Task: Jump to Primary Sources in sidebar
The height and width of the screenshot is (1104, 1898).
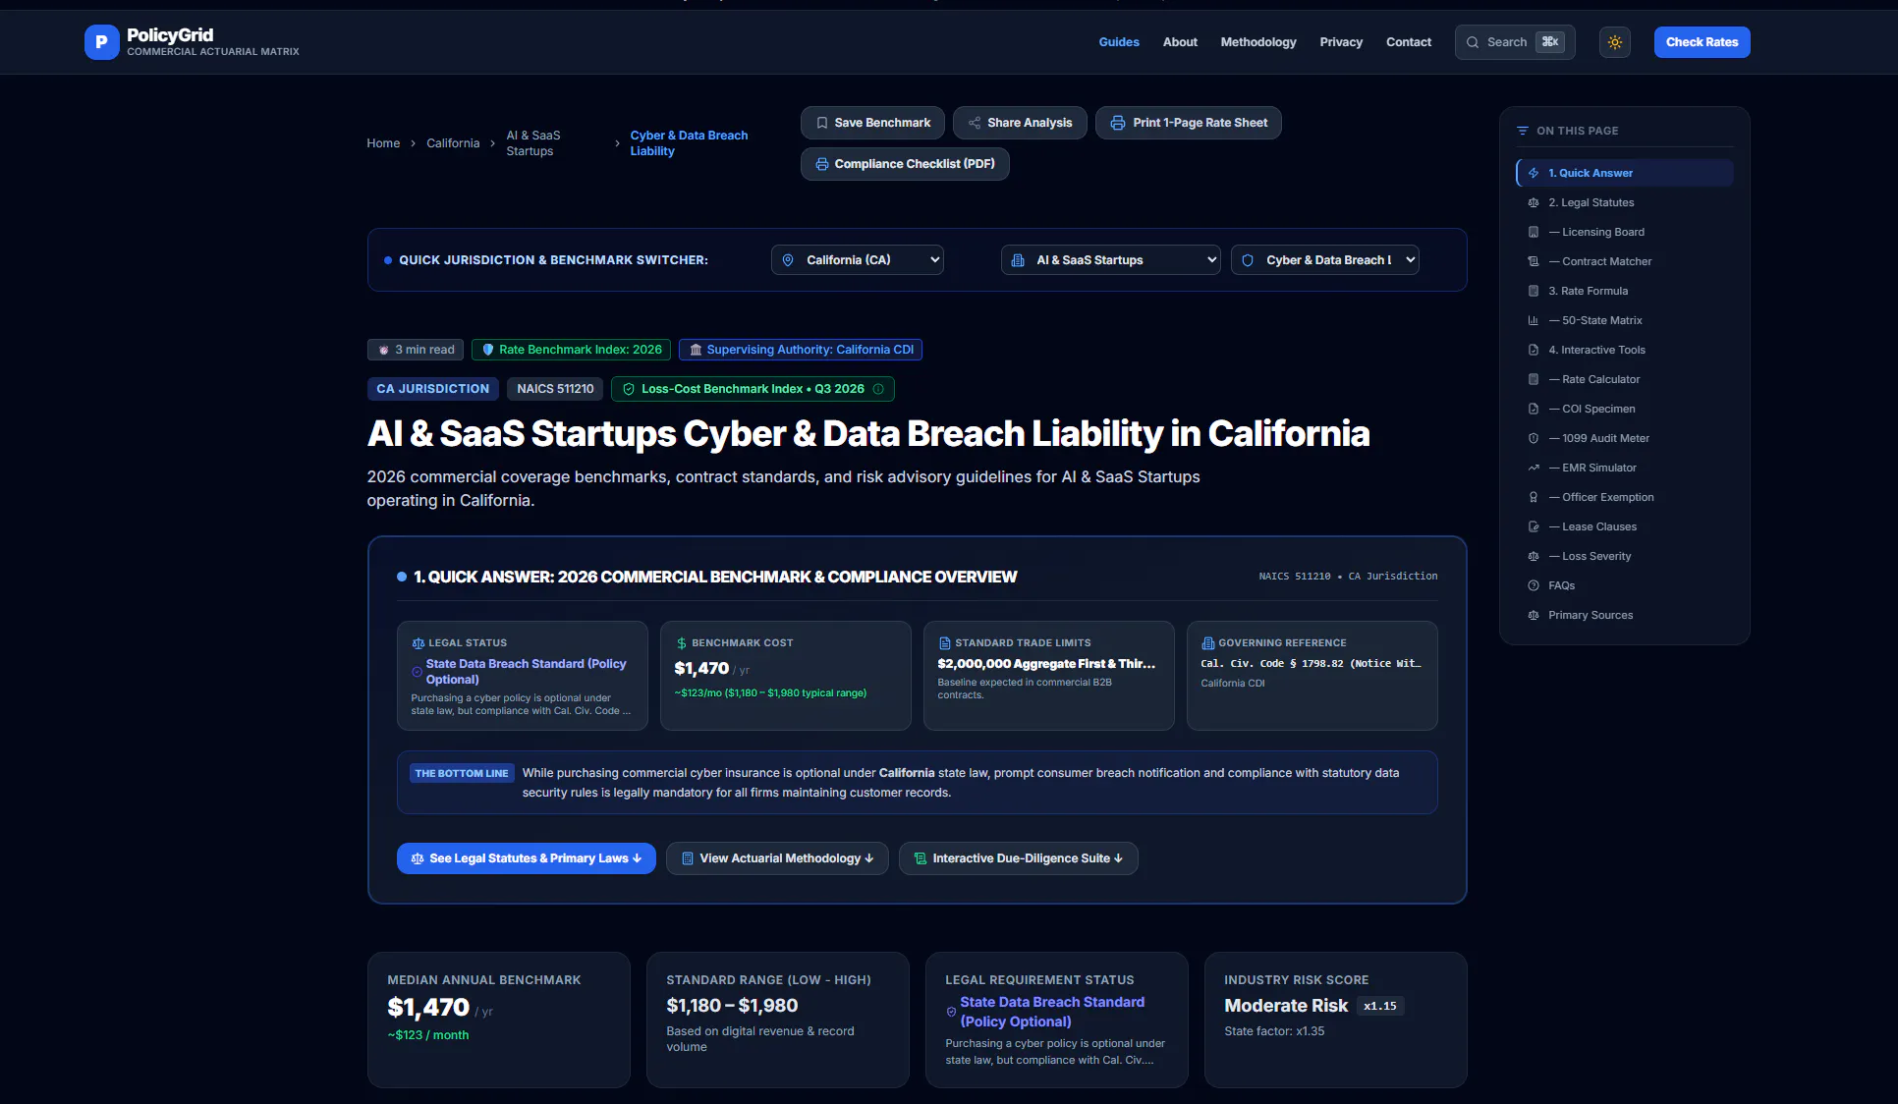Action: (1591, 615)
